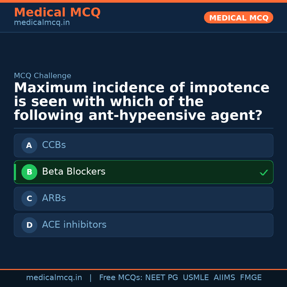
Task: Click the orange MEDICAL MCQ badge
Action: tap(238, 18)
